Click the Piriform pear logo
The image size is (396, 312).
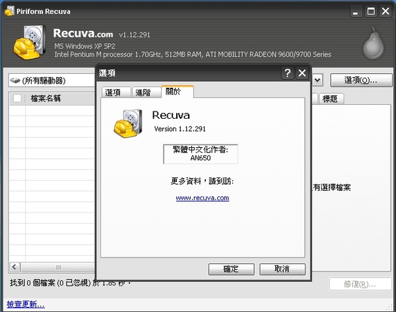[374, 43]
